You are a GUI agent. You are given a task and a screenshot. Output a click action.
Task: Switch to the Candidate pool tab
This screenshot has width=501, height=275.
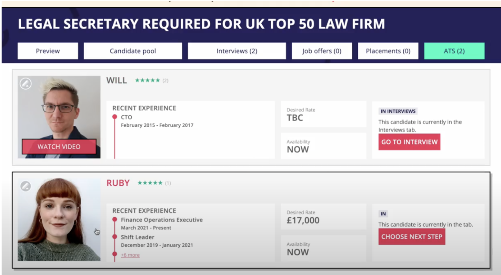(133, 51)
